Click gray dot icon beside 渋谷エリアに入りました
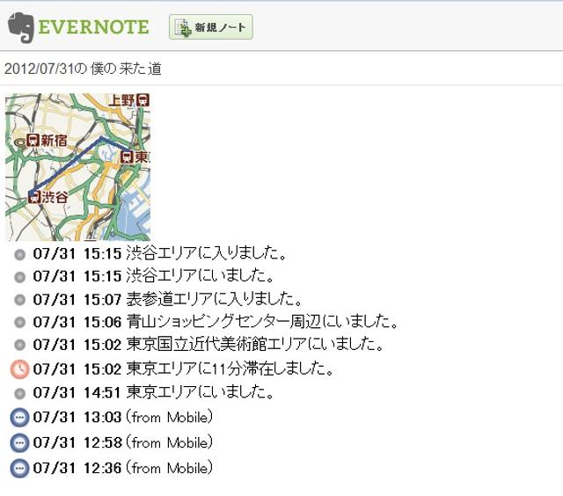The image size is (563, 496). click(19, 254)
